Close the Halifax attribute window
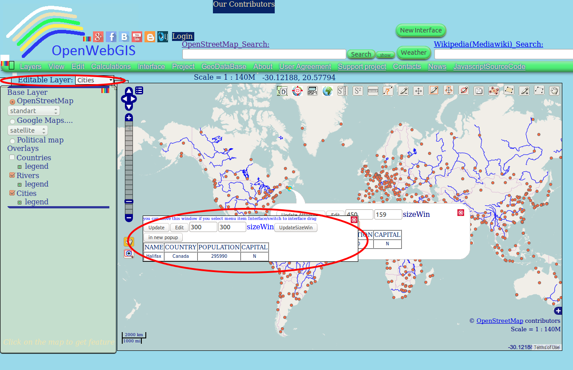 click(354, 220)
